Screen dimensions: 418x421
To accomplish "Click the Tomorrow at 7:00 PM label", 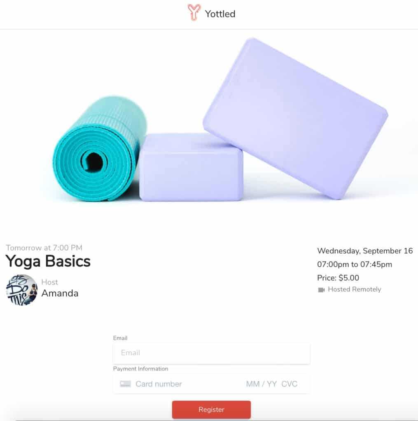I will [44, 248].
